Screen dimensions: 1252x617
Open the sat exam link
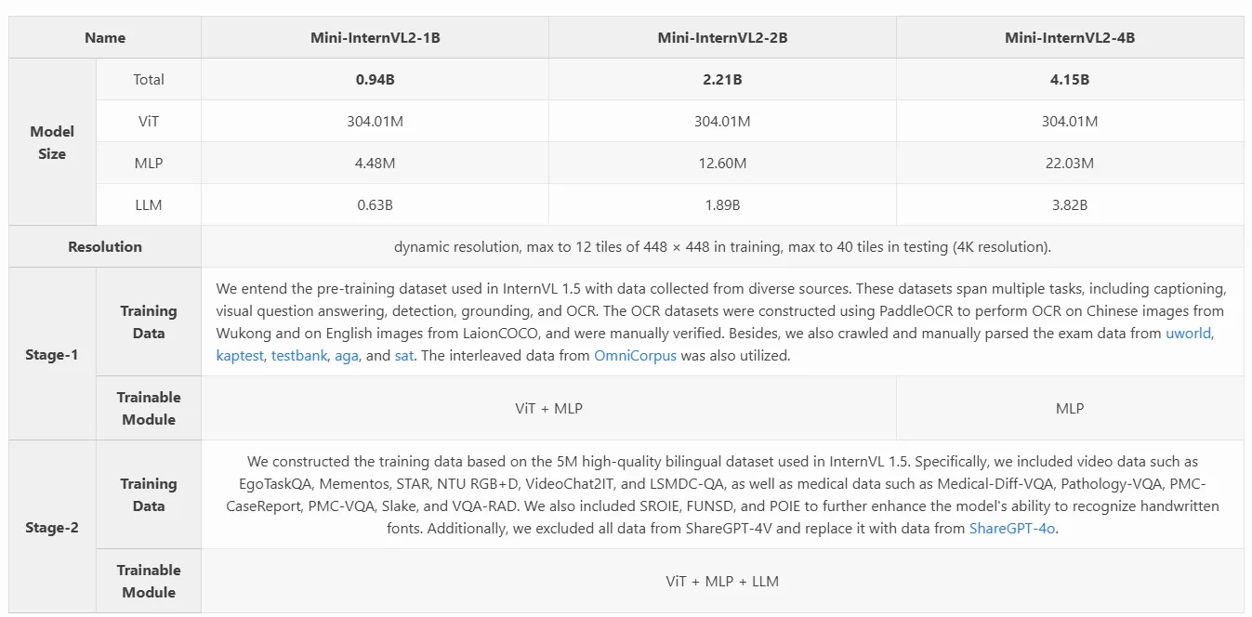click(x=404, y=356)
